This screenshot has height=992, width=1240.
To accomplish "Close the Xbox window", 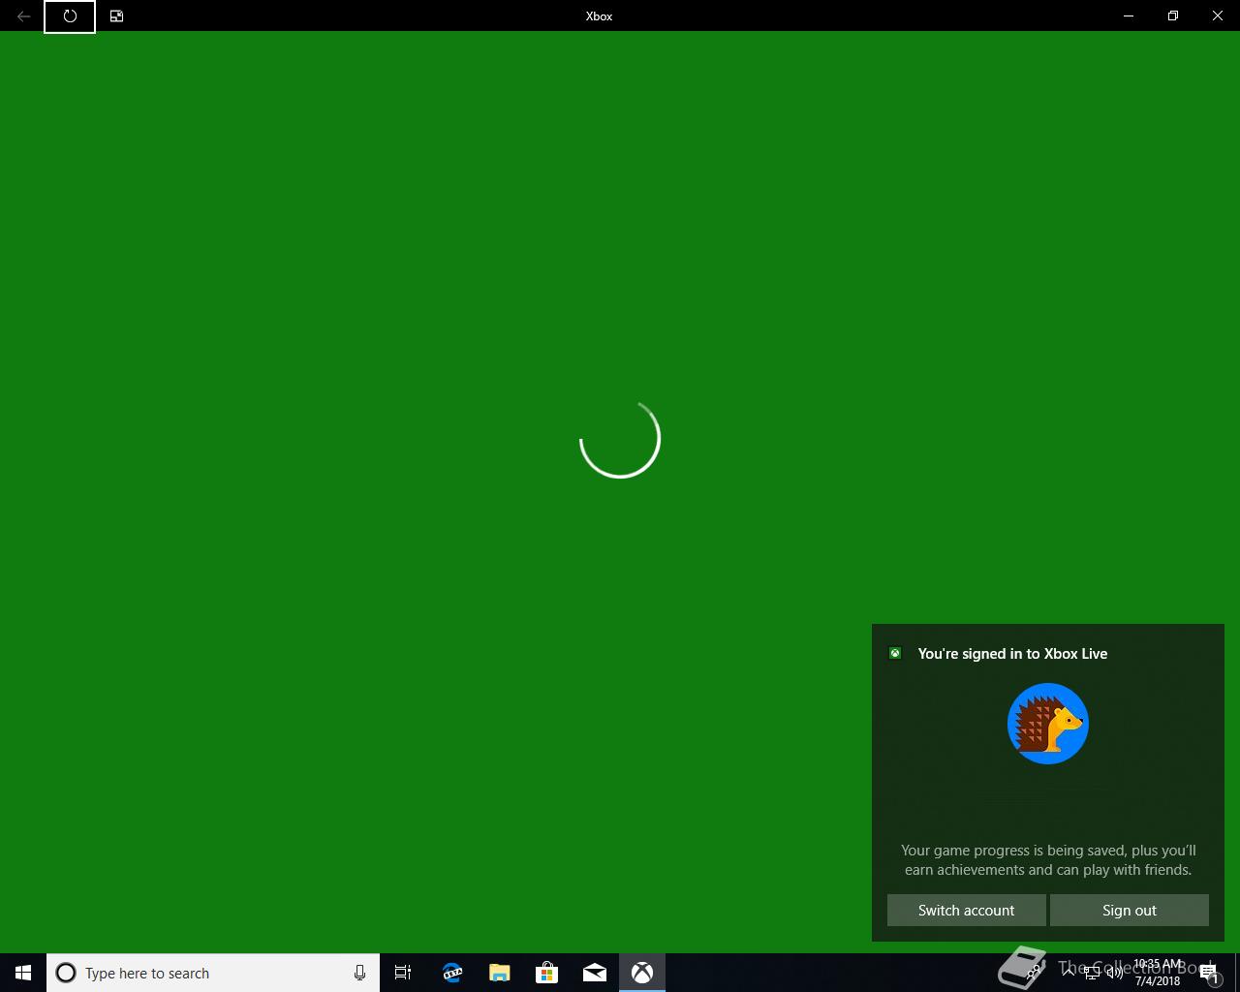I will coord(1218,16).
